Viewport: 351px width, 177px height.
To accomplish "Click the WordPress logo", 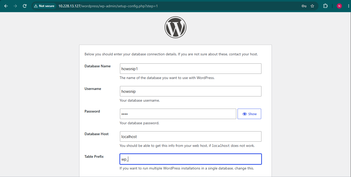I will point(176,27).
